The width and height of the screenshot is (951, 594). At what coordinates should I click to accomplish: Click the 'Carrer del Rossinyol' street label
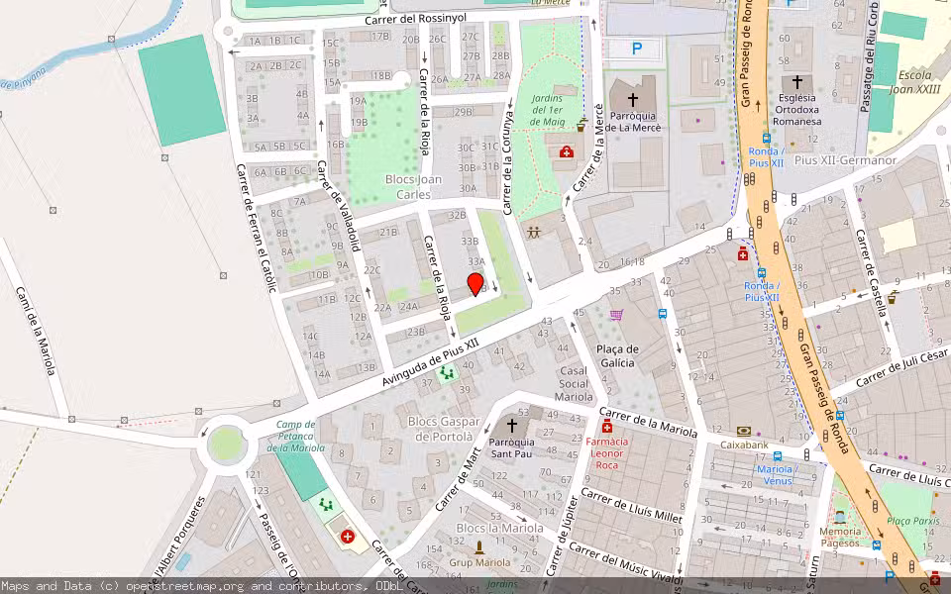[415, 20]
